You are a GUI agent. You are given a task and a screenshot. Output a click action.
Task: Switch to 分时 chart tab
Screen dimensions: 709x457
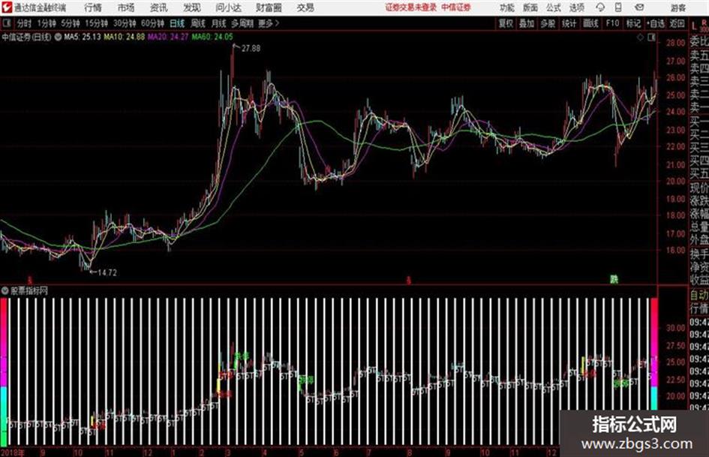[x=24, y=23]
